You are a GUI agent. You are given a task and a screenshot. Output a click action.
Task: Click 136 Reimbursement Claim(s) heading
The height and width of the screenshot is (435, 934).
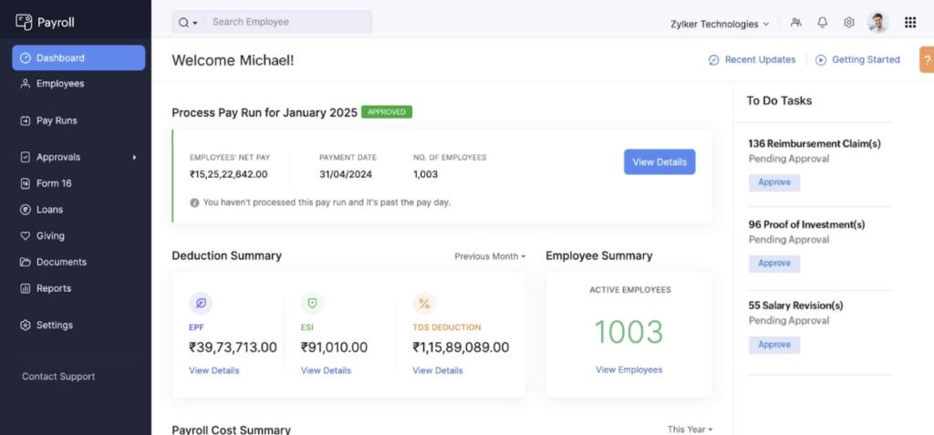pos(815,143)
